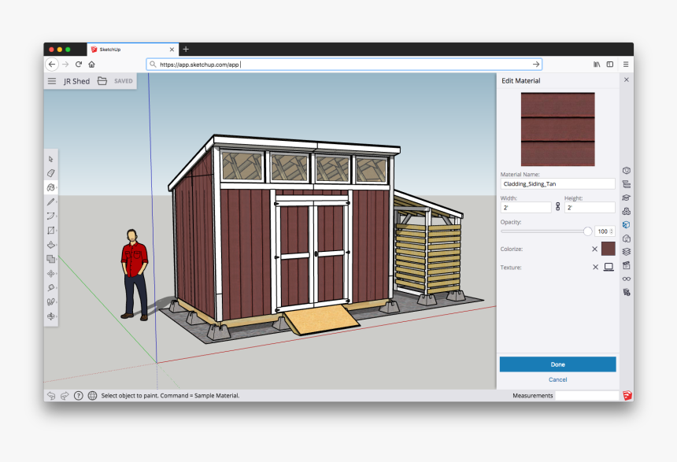Pick the Push/Pull tool
This screenshot has height=462, width=677.
point(50,245)
